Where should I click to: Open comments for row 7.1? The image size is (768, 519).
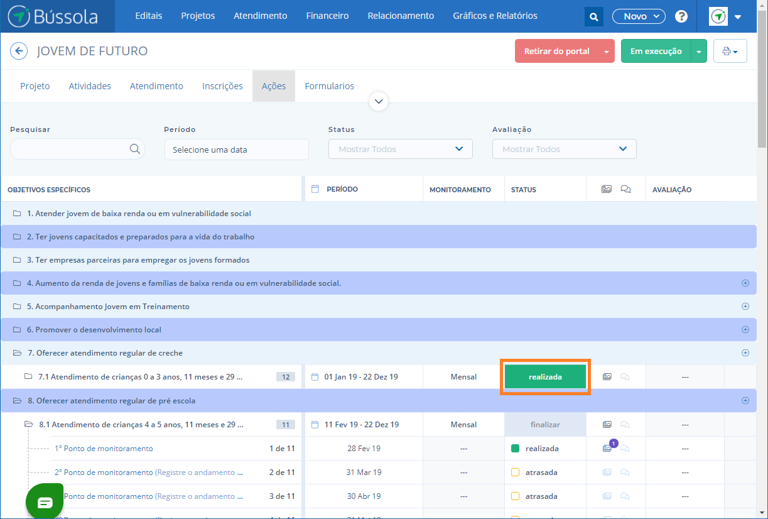point(625,377)
